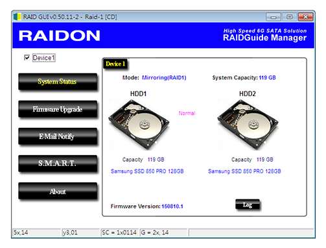Click the SC status bar field
This screenshot has height=248, width=326.
click(119, 232)
